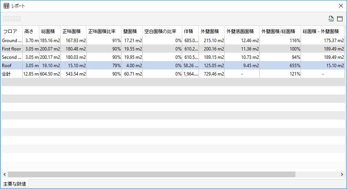Click the 215.10 m2 exterior wall cell
The width and height of the screenshot is (347, 189).
click(211, 41)
